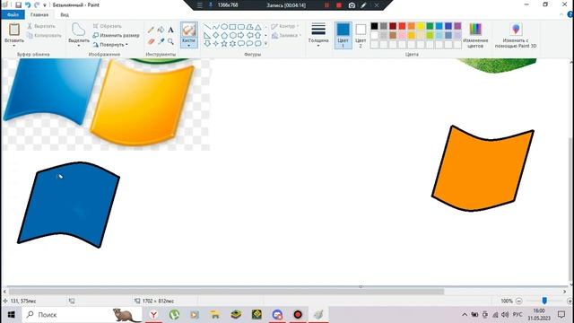The height and width of the screenshot is (323, 574).
Task: Click Resize (Изменить размер) button
Action: 116,36
